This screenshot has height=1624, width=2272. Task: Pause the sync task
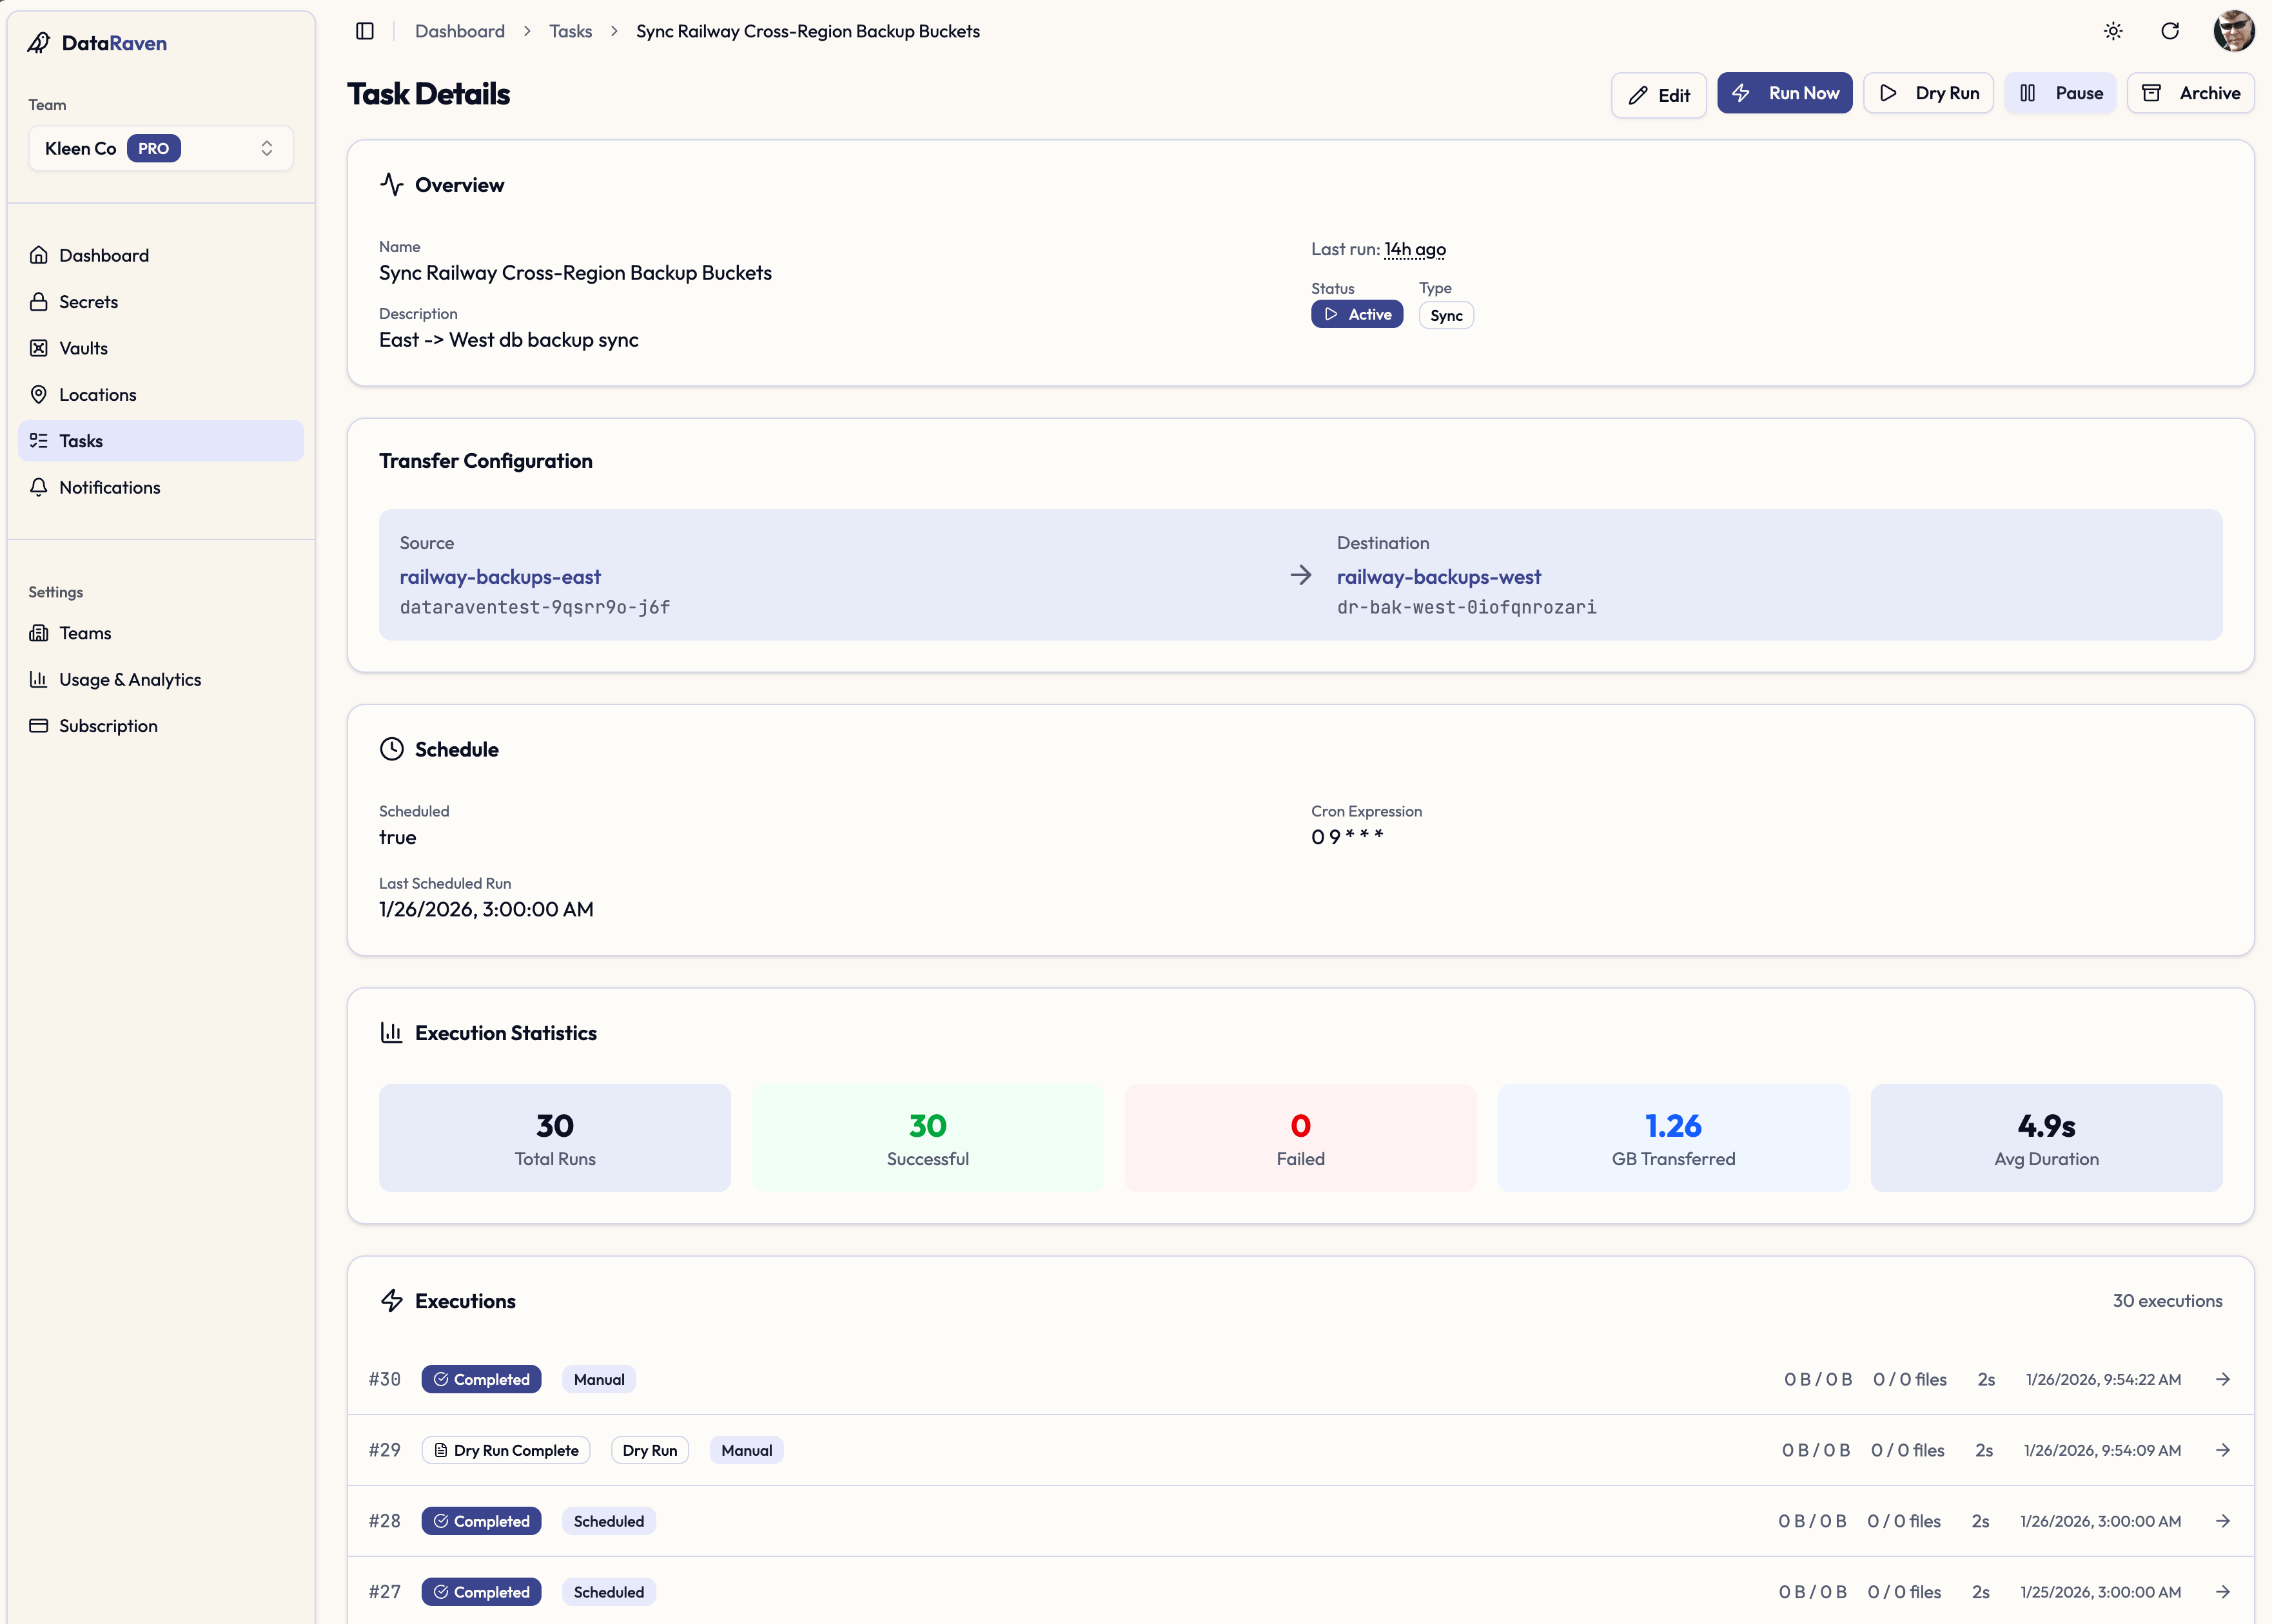[2060, 93]
